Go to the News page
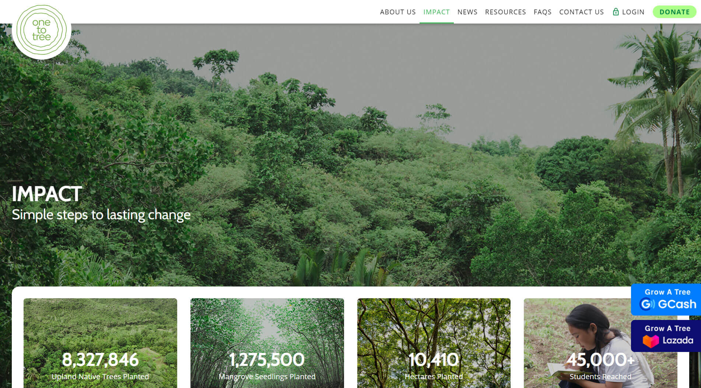This screenshot has height=388, width=701. click(x=467, y=12)
